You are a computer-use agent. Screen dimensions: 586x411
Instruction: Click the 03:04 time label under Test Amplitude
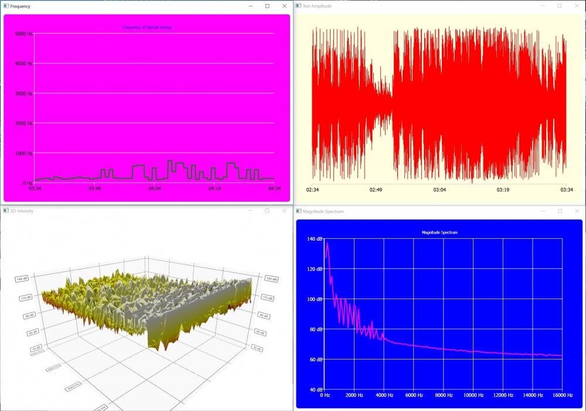pos(439,190)
